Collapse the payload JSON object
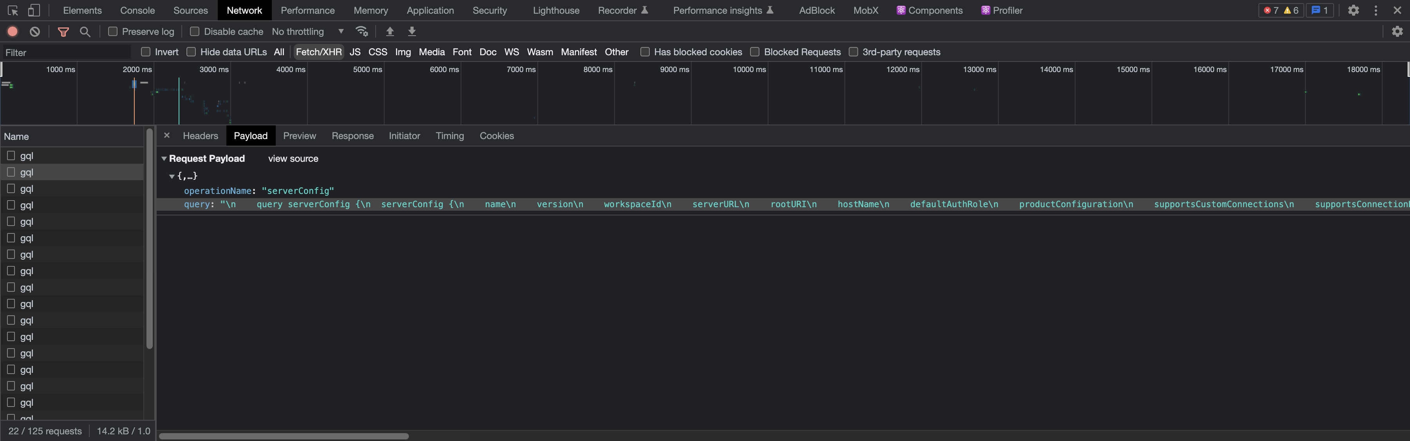Screen dimensions: 1410x441 171,176
